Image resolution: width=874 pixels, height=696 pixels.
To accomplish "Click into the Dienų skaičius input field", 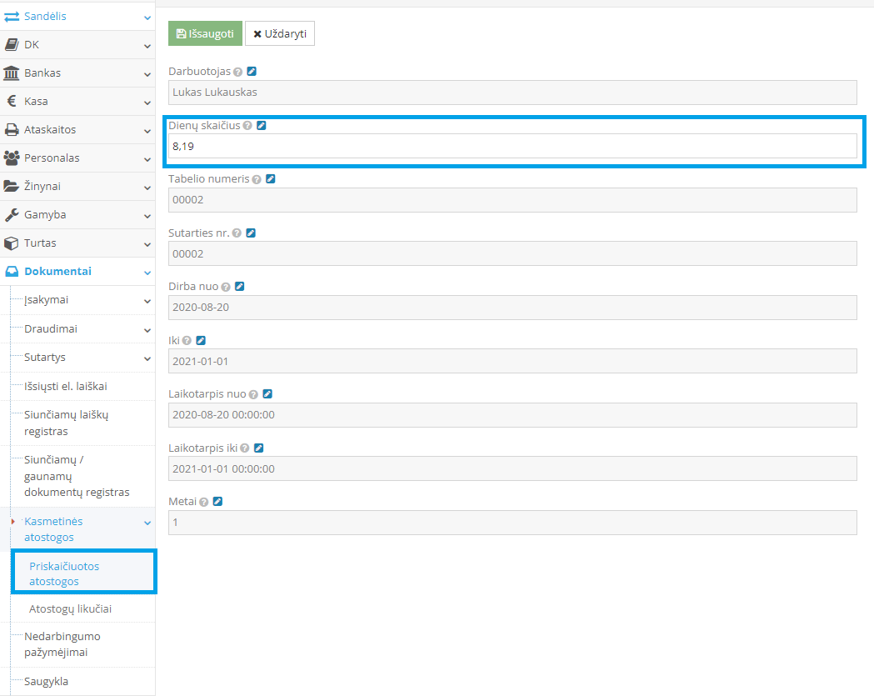I will pyautogui.click(x=512, y=146).
